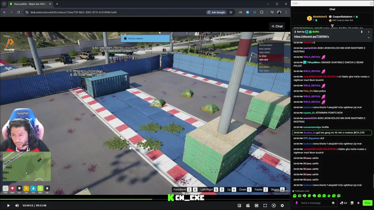
Task: Open Chrome profile avatar
Action: [x=279, y=12]
